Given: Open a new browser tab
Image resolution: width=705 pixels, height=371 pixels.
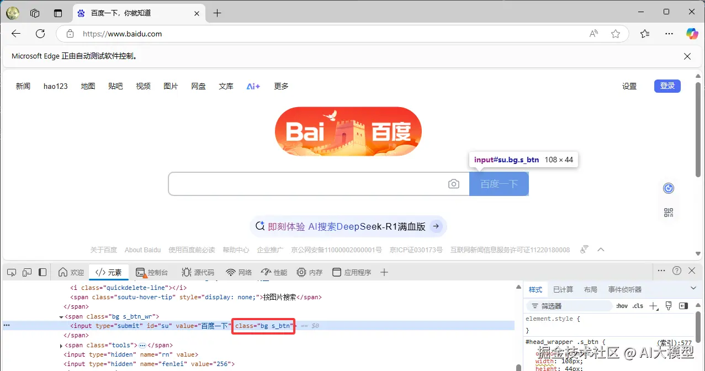Looking at the screenshot, I should coord(217,13).
